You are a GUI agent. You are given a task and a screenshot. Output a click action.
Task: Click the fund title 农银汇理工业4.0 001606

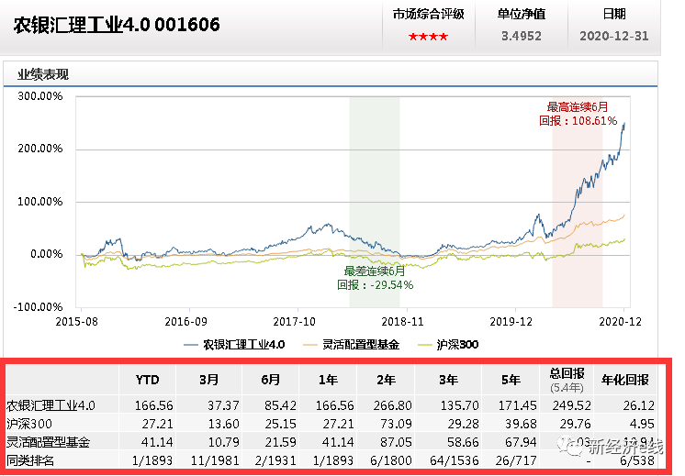coord(117,25)
